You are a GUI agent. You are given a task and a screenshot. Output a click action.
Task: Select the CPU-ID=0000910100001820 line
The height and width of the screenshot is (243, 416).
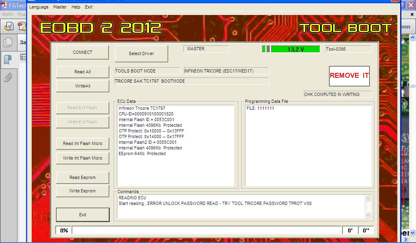tap(146, 114)
